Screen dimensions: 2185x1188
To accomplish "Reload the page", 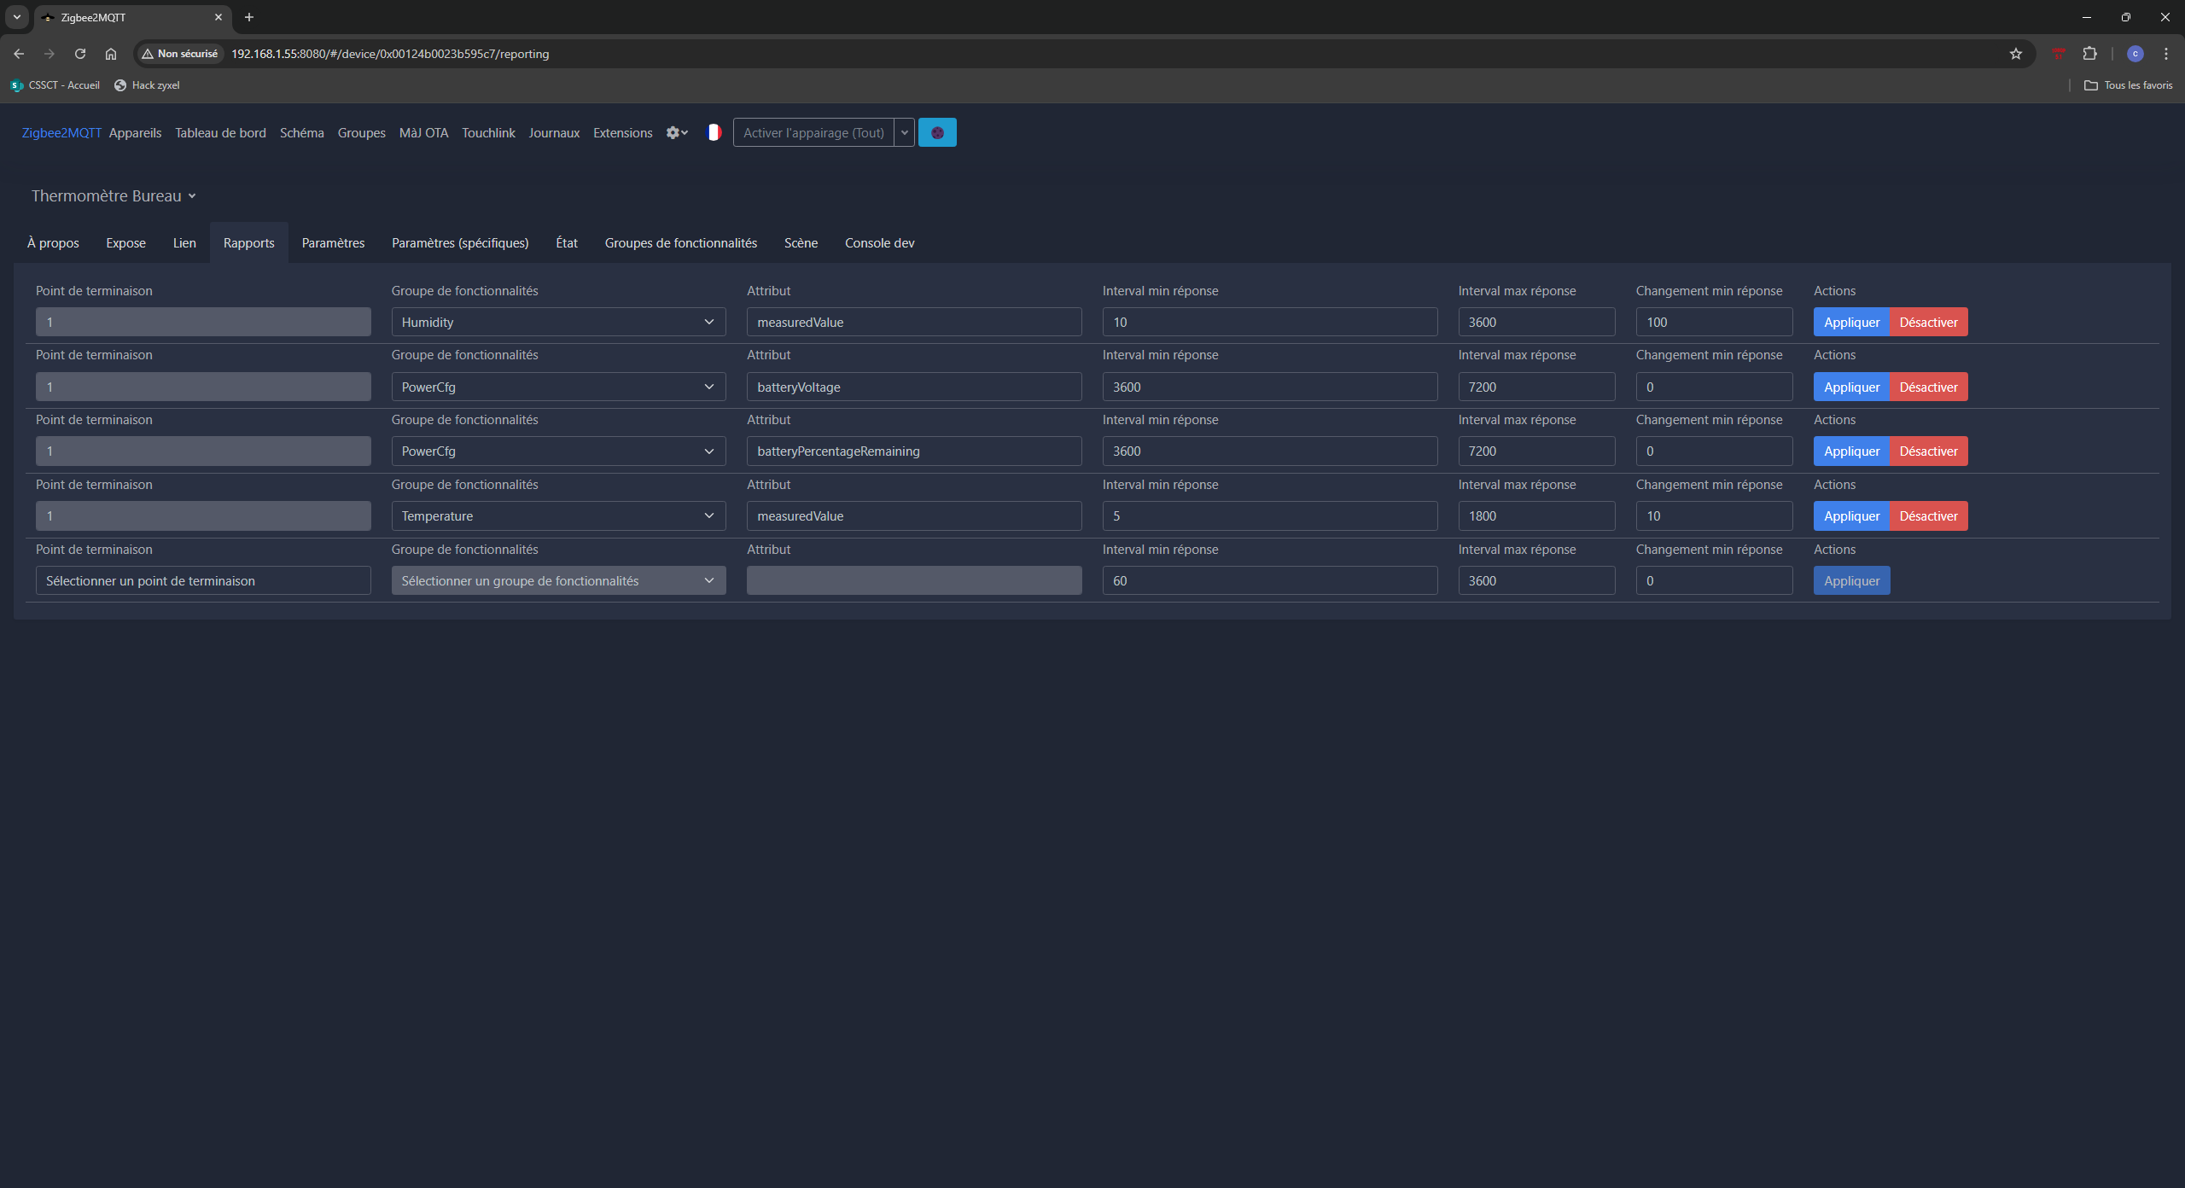I will (x=80, y=54).
